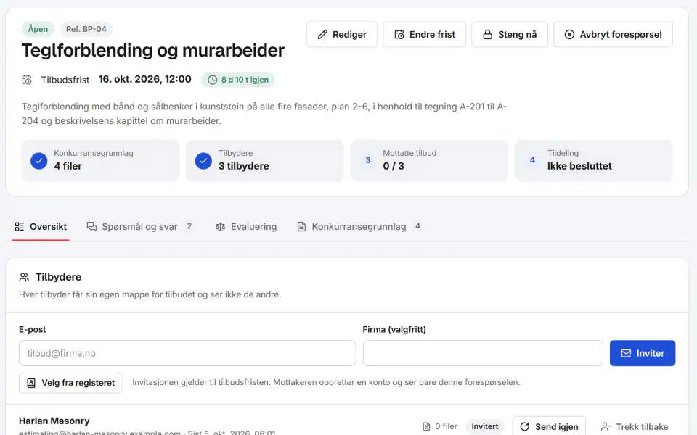Click the 8 d 10 t igjen countdown
The image size is (697, 435).
click(x=238, y=80)
